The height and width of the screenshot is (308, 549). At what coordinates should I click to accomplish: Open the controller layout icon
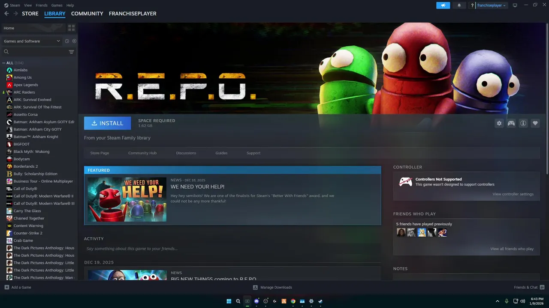(511, 123)
